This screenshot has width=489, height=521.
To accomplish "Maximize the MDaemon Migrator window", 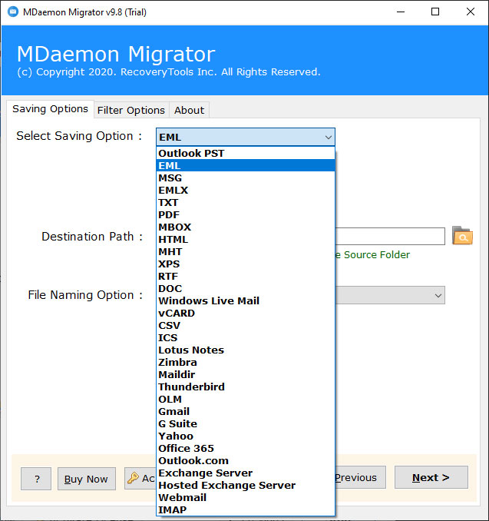I will click(x=435, y=12).
